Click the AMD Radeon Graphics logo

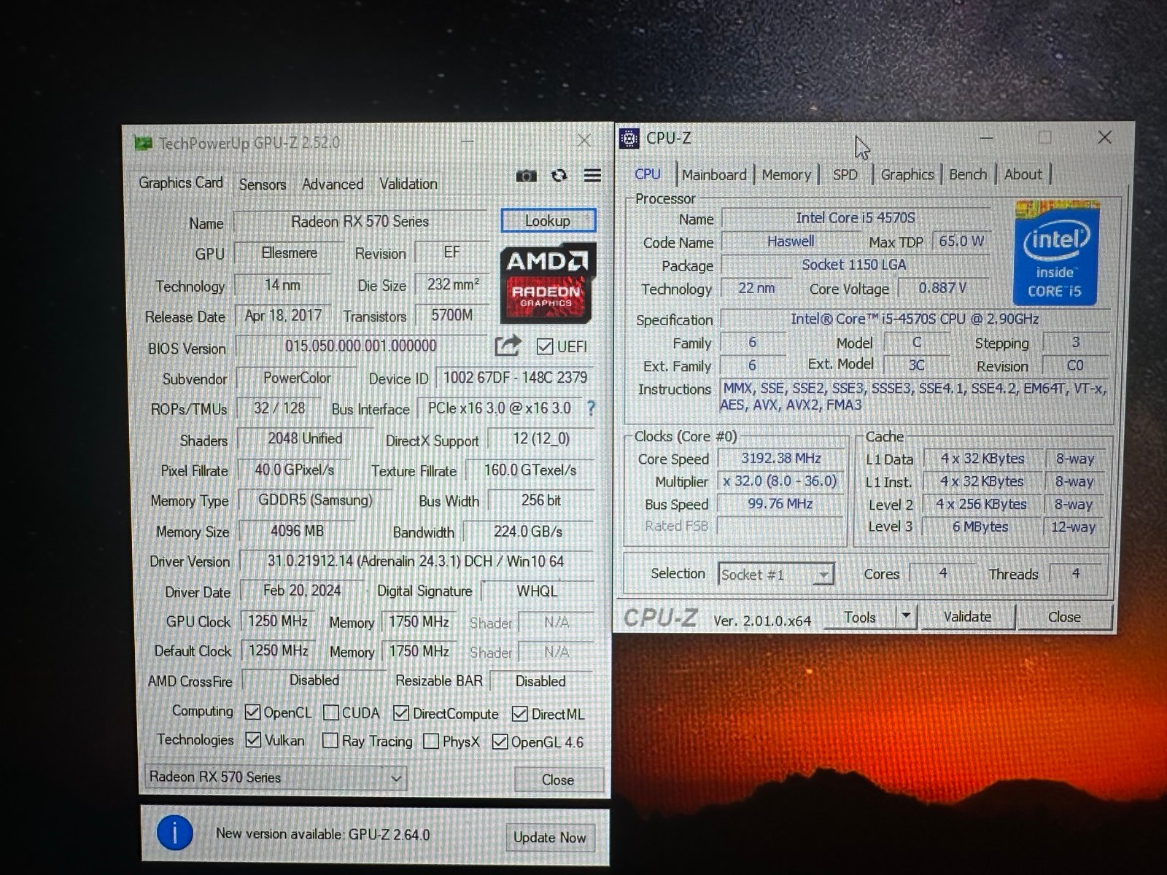point(547,283)
